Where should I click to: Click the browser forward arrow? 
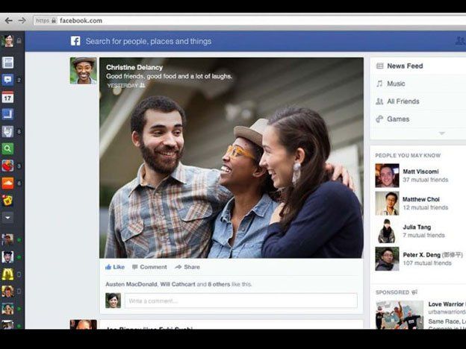[22, 20]
